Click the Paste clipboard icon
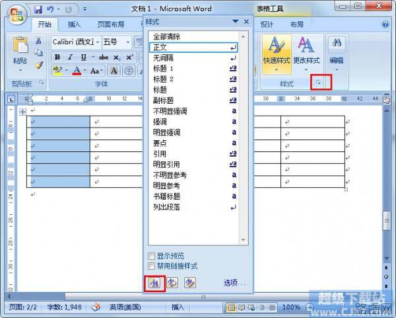 point(20,45)
